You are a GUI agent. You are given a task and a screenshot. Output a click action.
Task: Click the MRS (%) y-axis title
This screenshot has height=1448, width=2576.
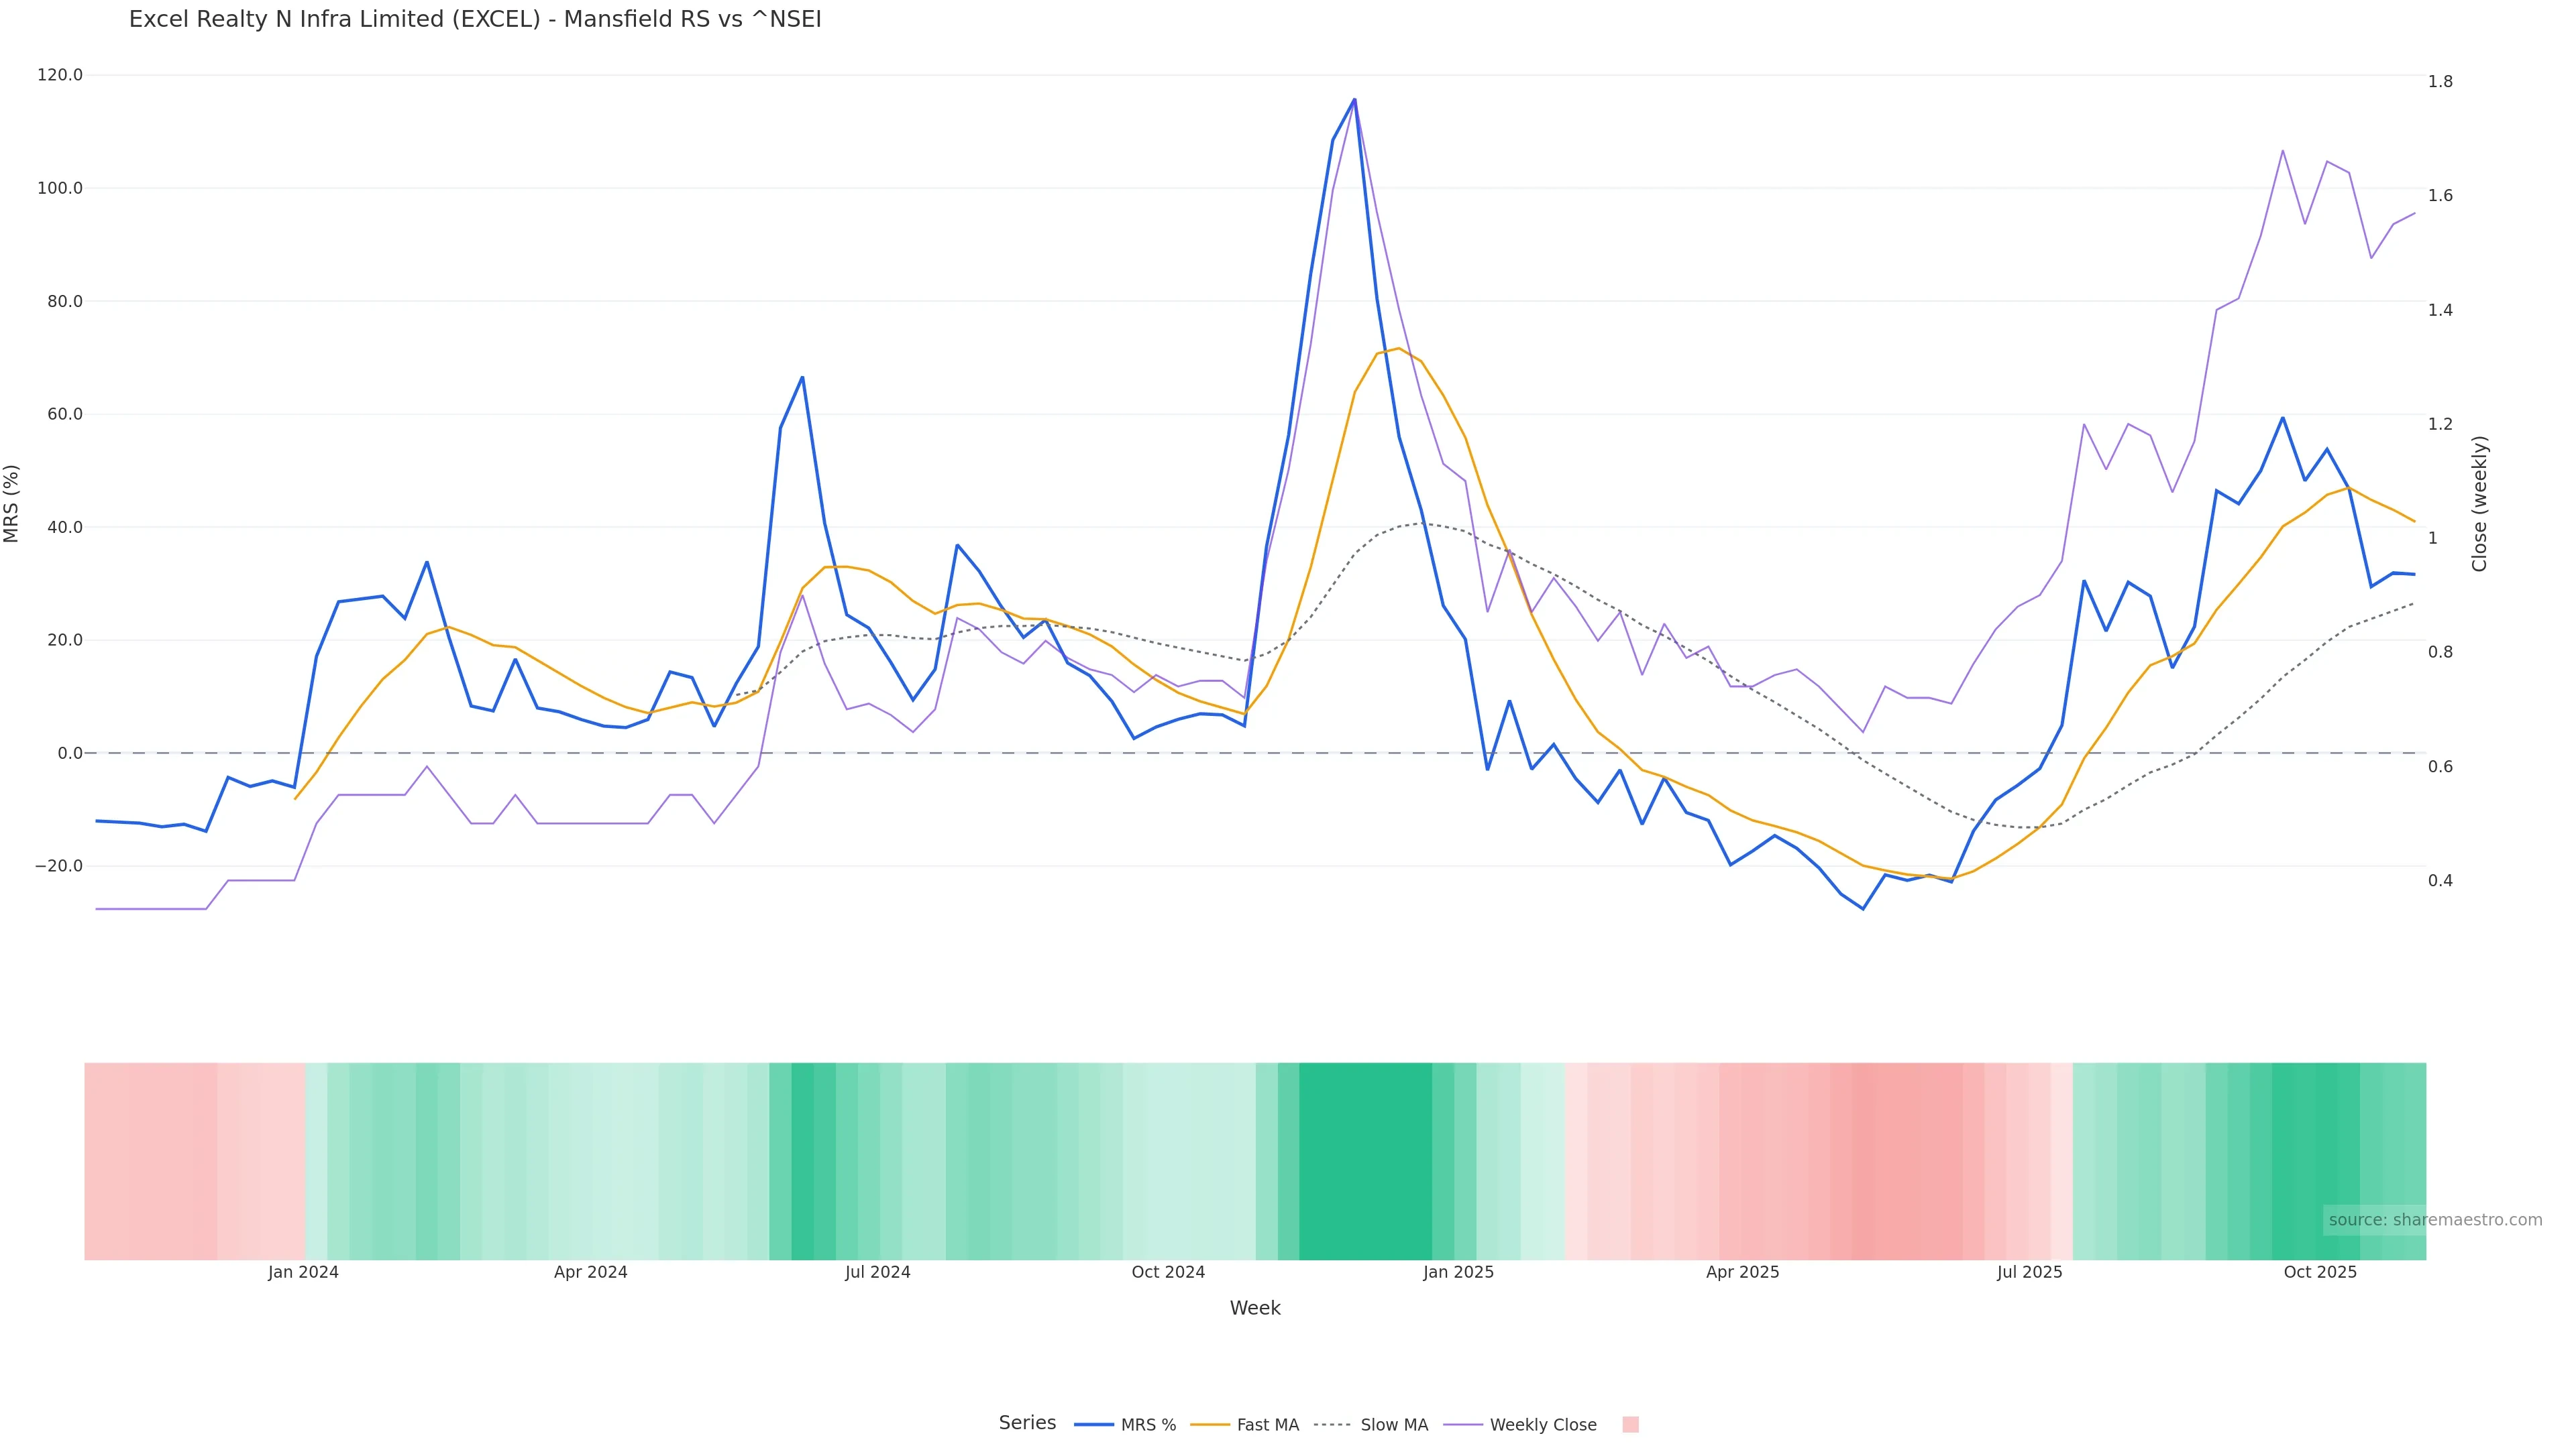coord(12,503)
